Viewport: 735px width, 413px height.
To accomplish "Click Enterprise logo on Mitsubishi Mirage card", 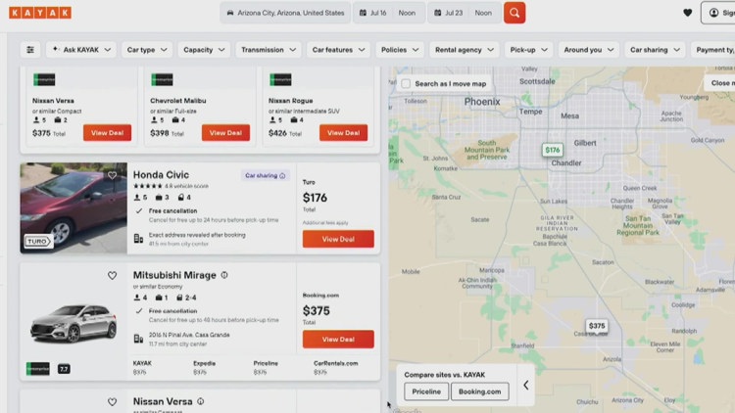I will click(38, 369).
